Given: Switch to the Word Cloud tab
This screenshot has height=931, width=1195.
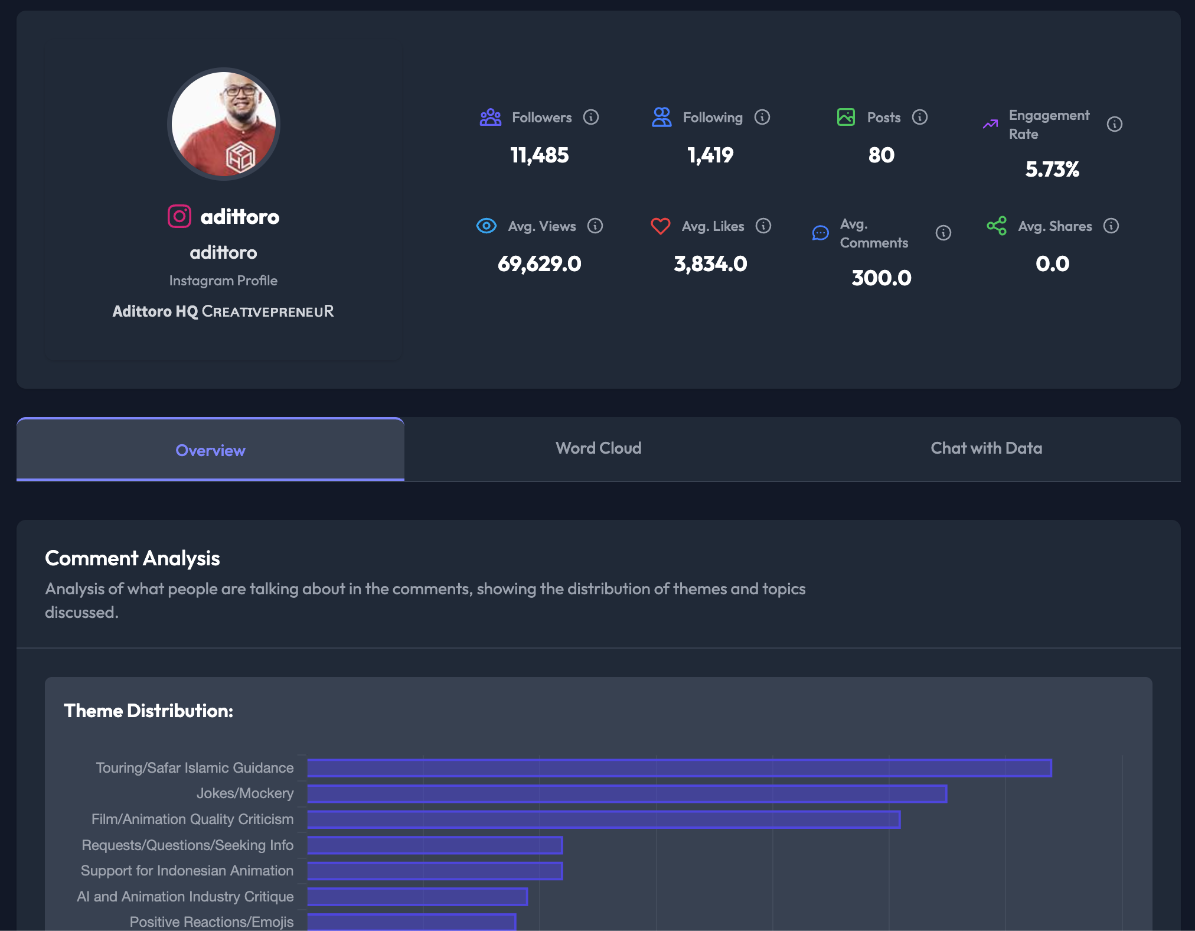Looking at the screenshot, I should pos(597,448).
